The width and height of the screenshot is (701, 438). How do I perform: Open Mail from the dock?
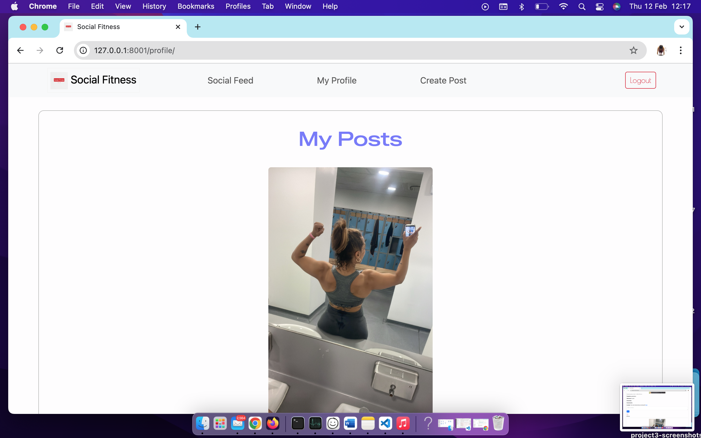point(237,423)
